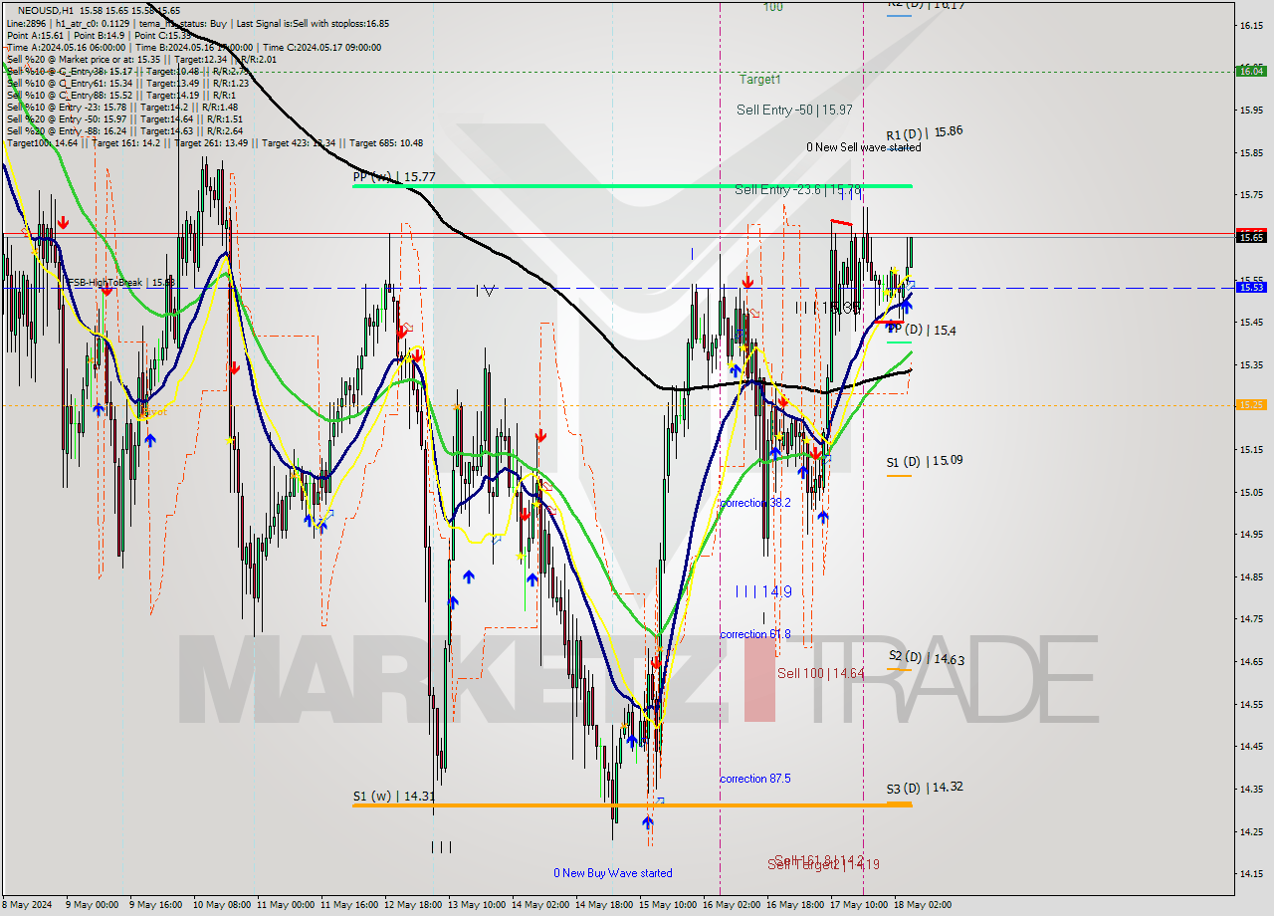
Task: Click '0 New Sell wave started' annotation
Action: [x=864, y=147]
